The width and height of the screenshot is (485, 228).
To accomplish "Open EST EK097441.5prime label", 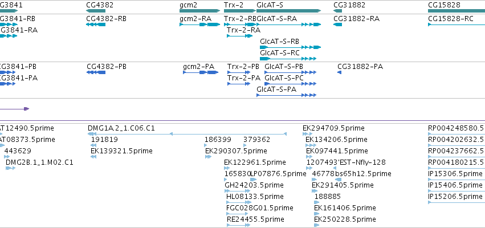I will point(337,151).
